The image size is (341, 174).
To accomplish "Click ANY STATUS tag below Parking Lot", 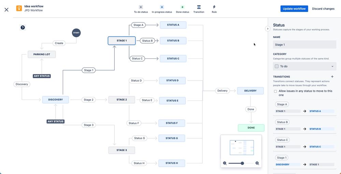I will 42,76.
